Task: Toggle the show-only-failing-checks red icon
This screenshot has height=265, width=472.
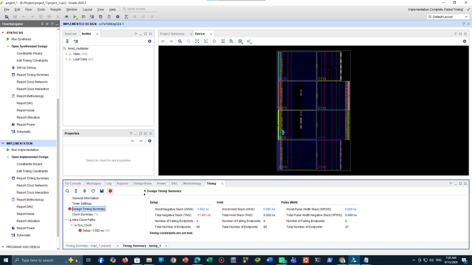Action: click(x=110, y=191)
